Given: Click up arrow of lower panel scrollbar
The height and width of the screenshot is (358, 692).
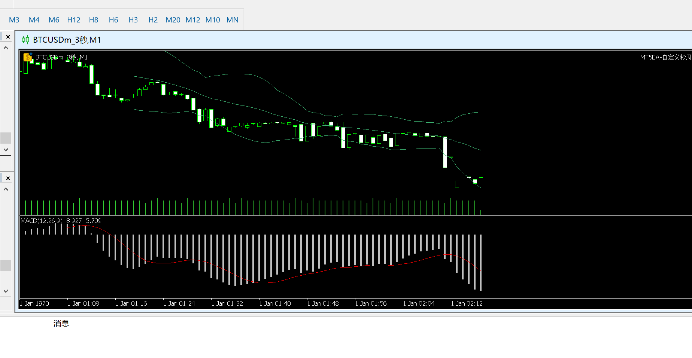Looking at the screenshot, I should 6,189.
